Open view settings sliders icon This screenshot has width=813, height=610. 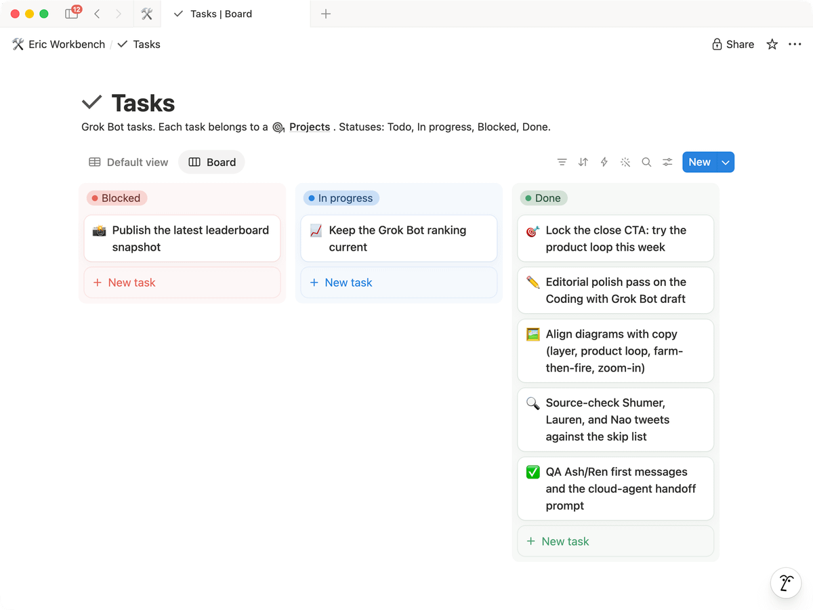tap(667, 162)
